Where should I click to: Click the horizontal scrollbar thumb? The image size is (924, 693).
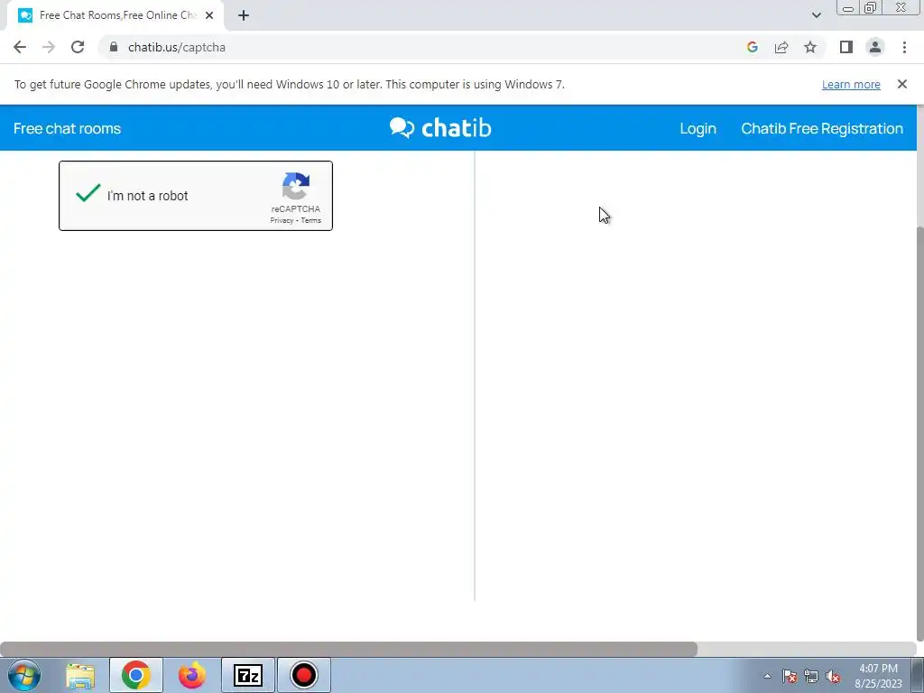coord(349,650)
